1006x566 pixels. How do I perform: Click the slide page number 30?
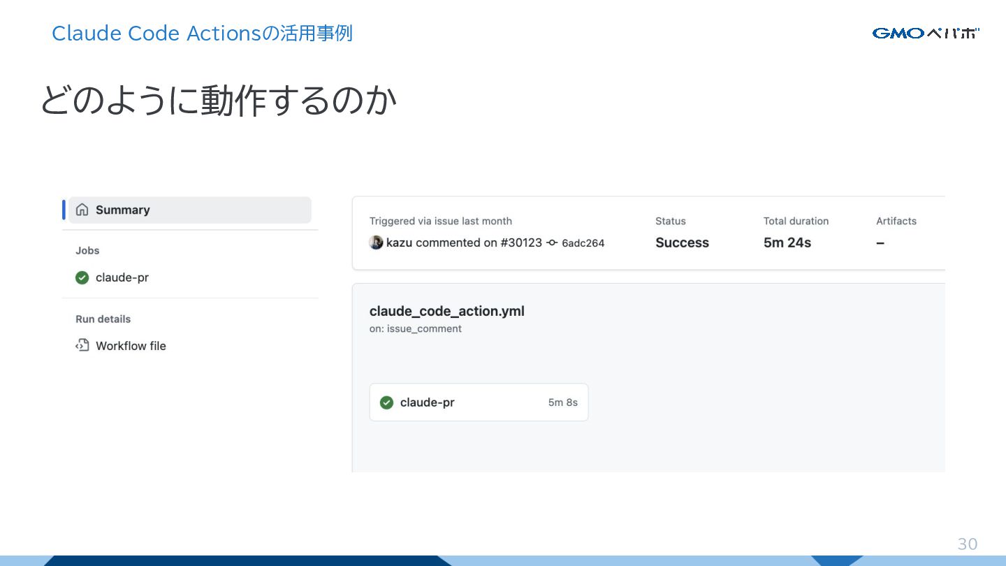point(968,544)
